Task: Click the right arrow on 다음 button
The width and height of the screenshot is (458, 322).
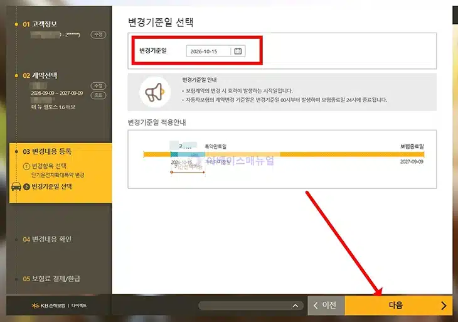Action: pos(444,305)
